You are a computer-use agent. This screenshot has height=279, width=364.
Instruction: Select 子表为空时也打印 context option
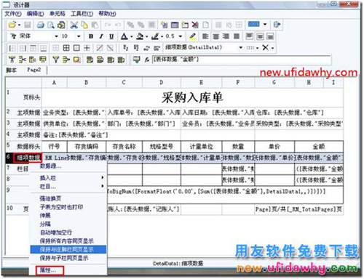tap(68, 207)
